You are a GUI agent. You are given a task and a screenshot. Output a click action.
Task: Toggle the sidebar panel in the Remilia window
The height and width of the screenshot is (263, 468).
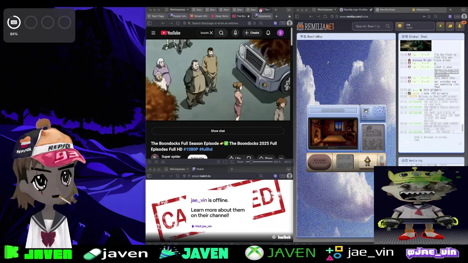click(x=297, y=16)
